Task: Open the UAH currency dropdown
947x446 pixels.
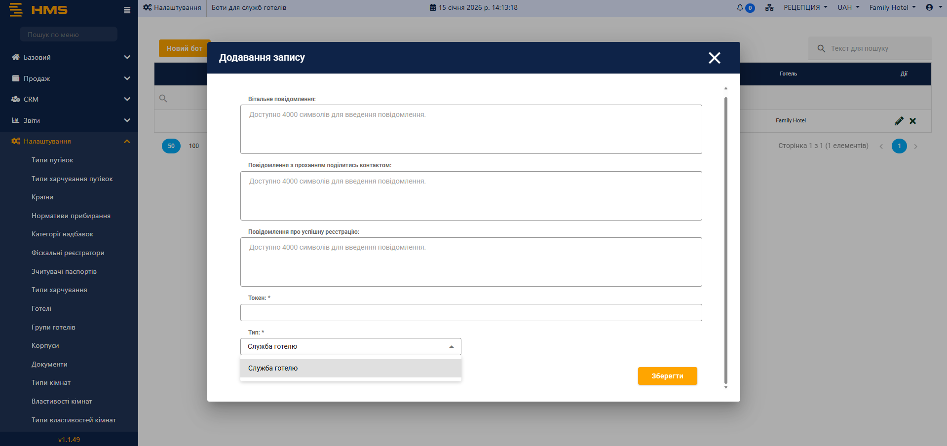Action: (848, 7)
